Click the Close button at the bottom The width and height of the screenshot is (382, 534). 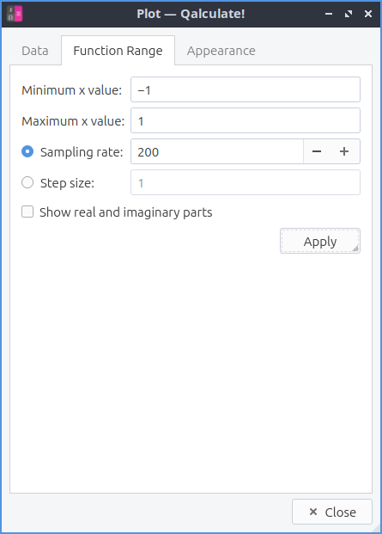point(332,512)
